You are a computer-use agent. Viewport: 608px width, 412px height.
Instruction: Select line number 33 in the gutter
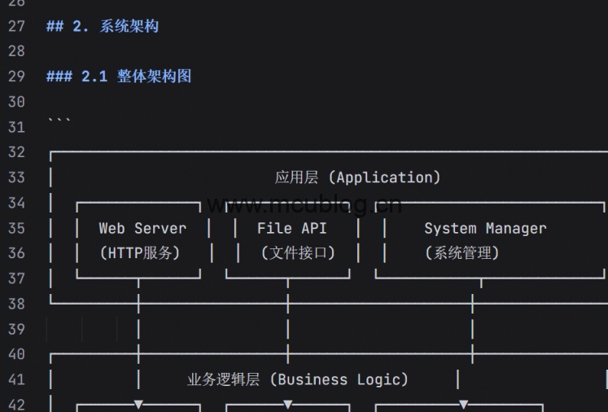(x=16, y=178)
